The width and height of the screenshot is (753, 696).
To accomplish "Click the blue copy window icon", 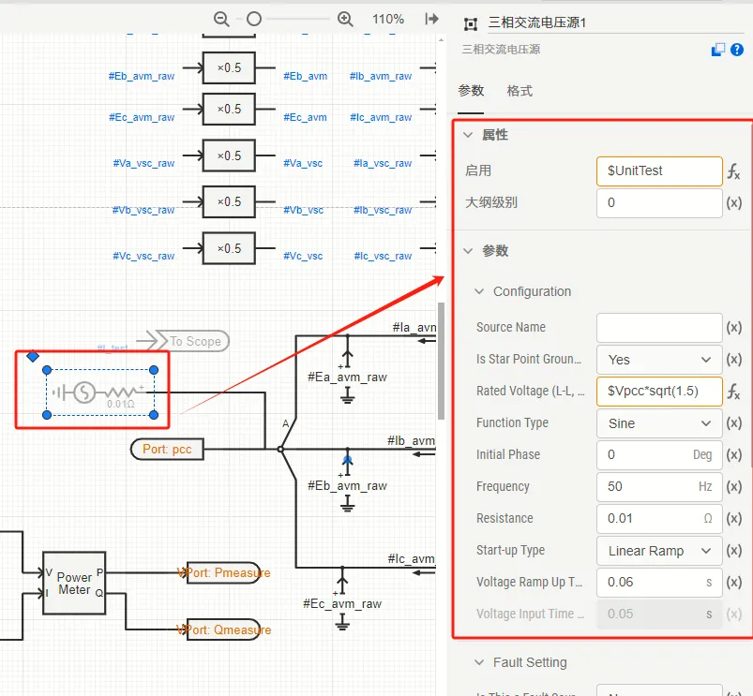I will tap(718, 50).
